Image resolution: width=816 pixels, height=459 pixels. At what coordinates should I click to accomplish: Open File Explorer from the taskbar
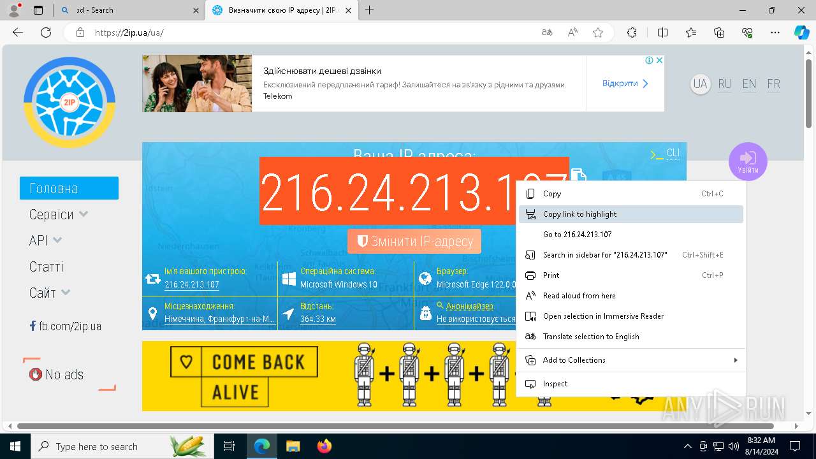pos(293,446)
